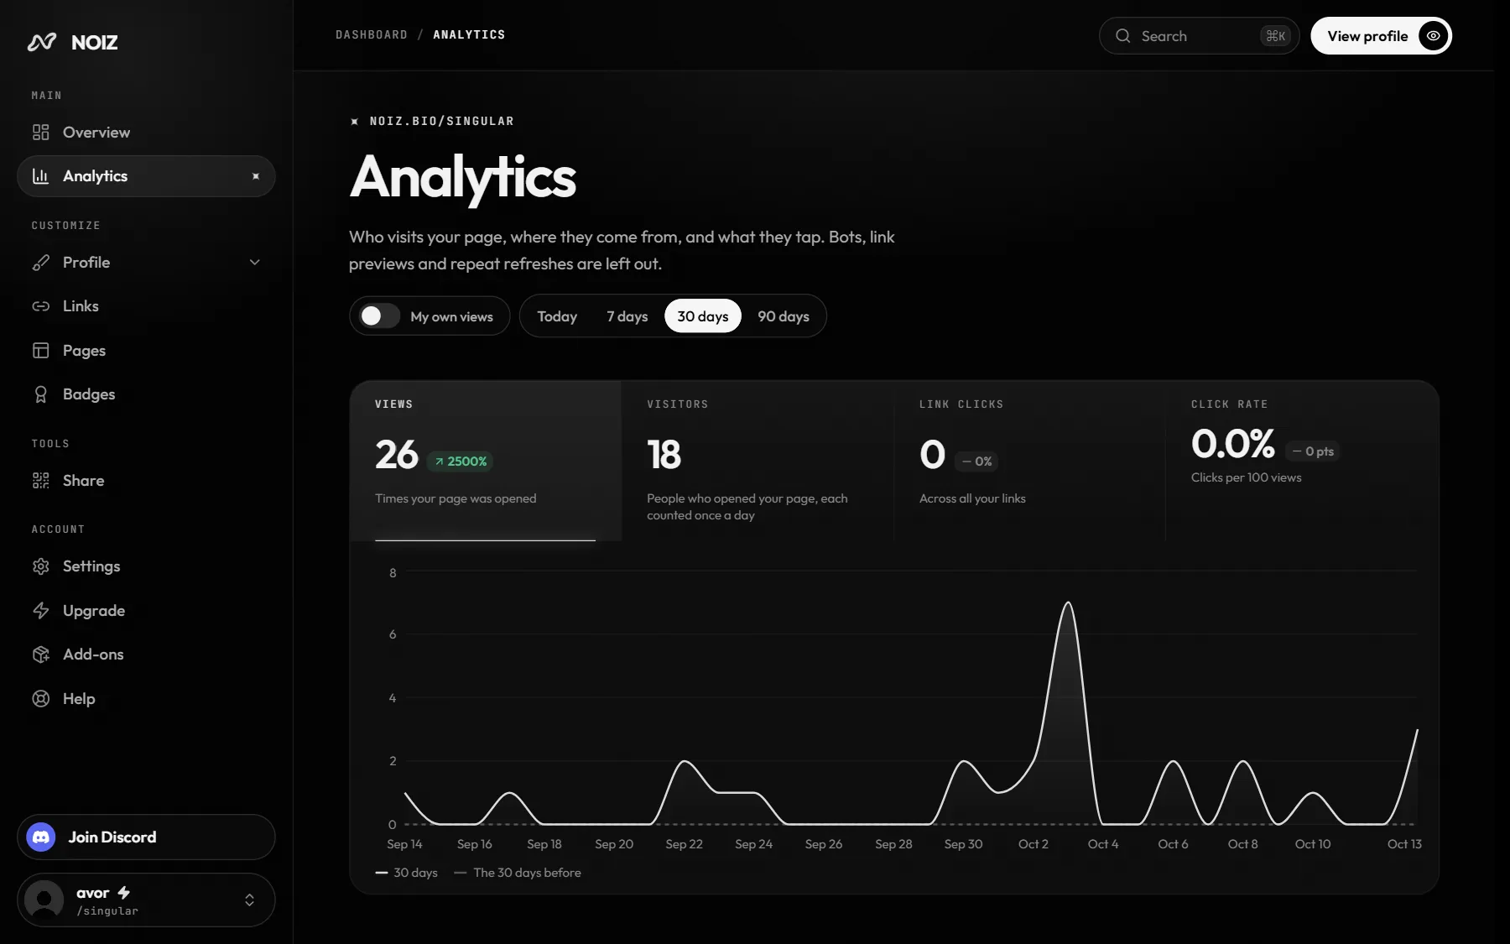Click the Oct 13 axis label
Viewport: 1510px width, 944px height.
(1404, 844)
